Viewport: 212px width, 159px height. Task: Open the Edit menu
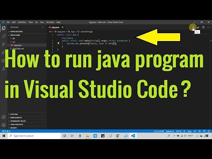pyautogui.click(x=14, y=22)
